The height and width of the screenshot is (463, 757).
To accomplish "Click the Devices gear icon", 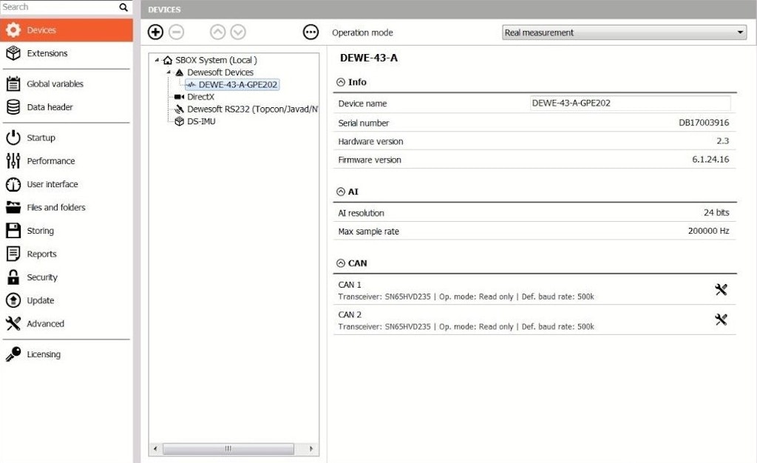I will click(x=13, y=30).
